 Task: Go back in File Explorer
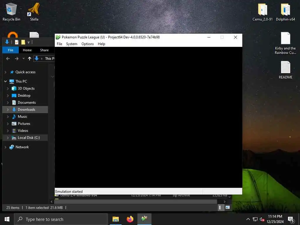8,59
